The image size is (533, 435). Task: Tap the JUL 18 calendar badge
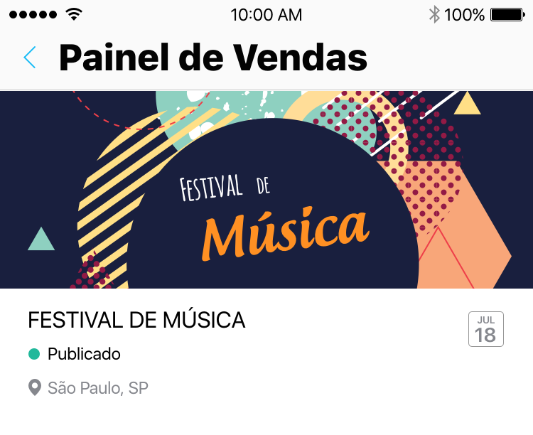pos(486,329)
